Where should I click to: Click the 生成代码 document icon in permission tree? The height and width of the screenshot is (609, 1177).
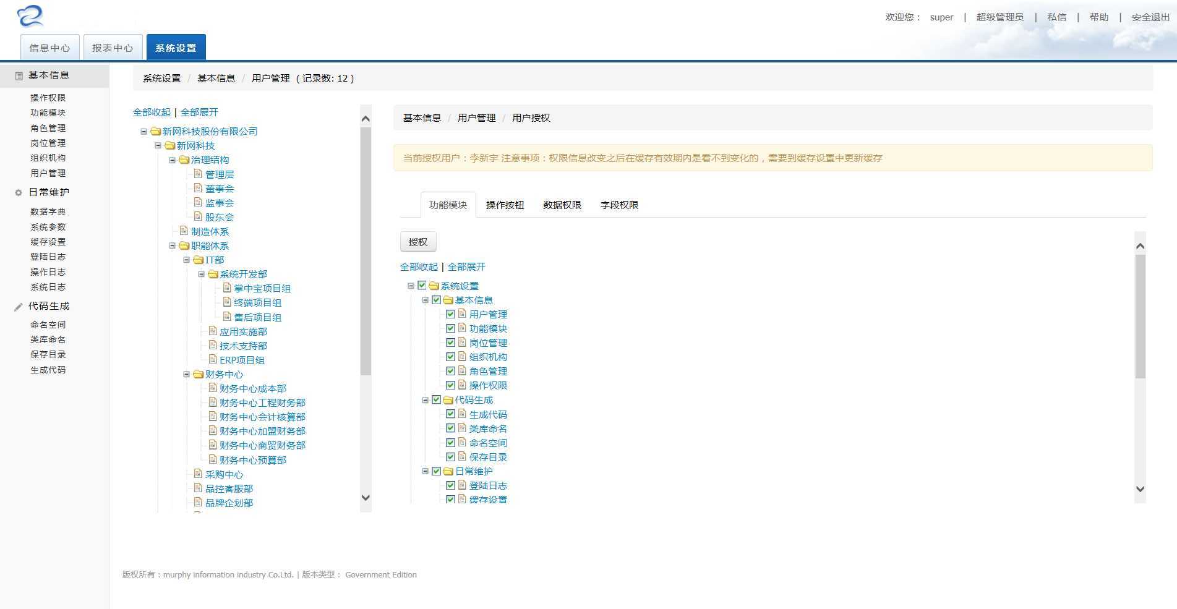click(463, 414)
